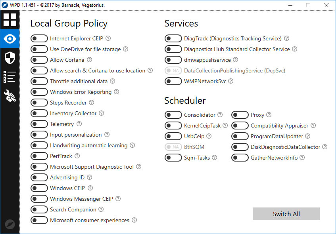Open help for Advertising ID policy
Image resolution: width=336 pixels, height=234 pixels.
(x=89, y=177)
